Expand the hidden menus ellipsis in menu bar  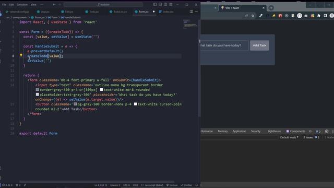pos(42,5)
